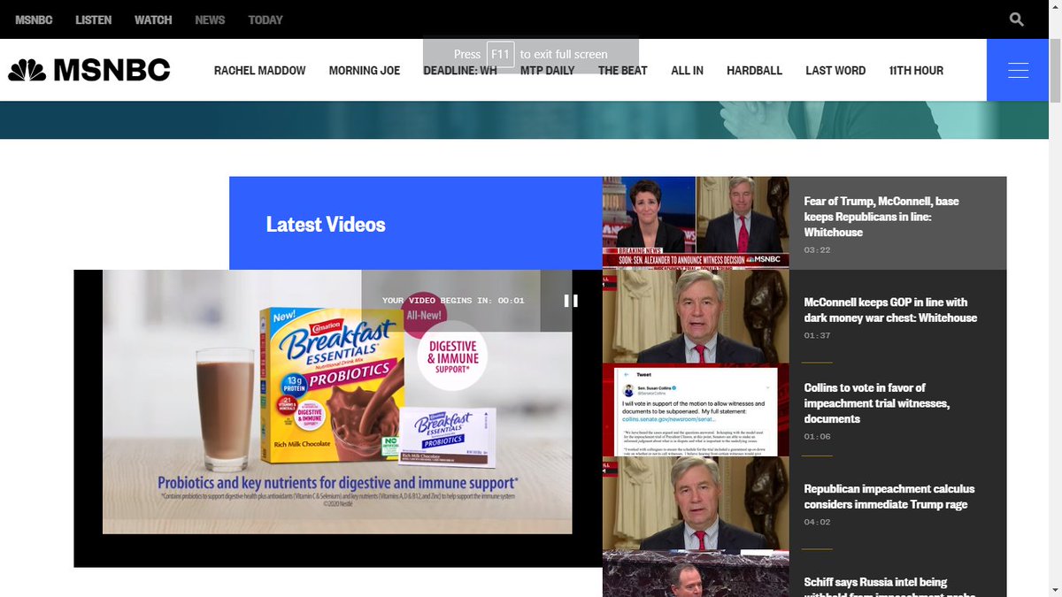Screen dimensions: 1062x597
Task: Select MSNBC in top black bar
Action: point(34,19)
